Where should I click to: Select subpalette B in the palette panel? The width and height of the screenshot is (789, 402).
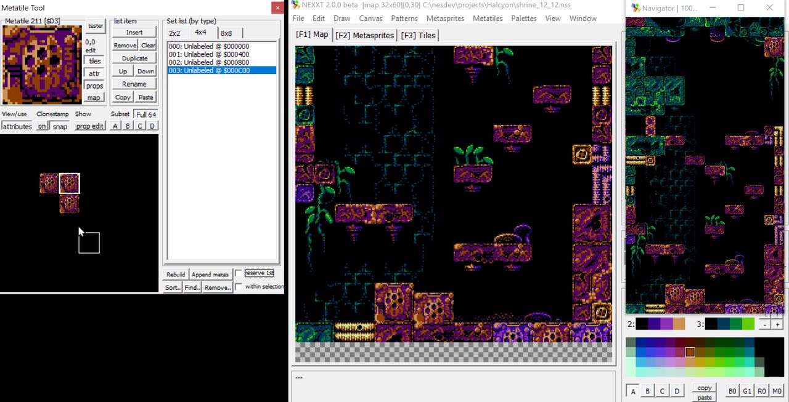click(647, 391)
